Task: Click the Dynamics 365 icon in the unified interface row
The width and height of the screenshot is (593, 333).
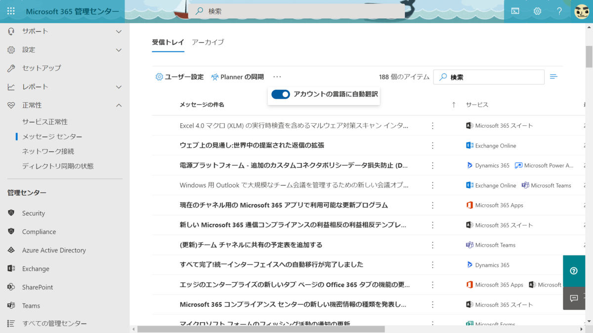Action: (x=469, y=265)
